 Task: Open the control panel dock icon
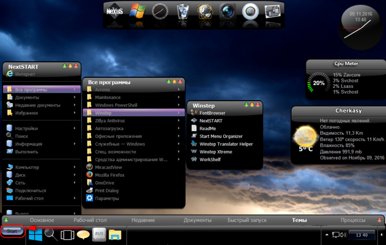click(x=273, y=11)
